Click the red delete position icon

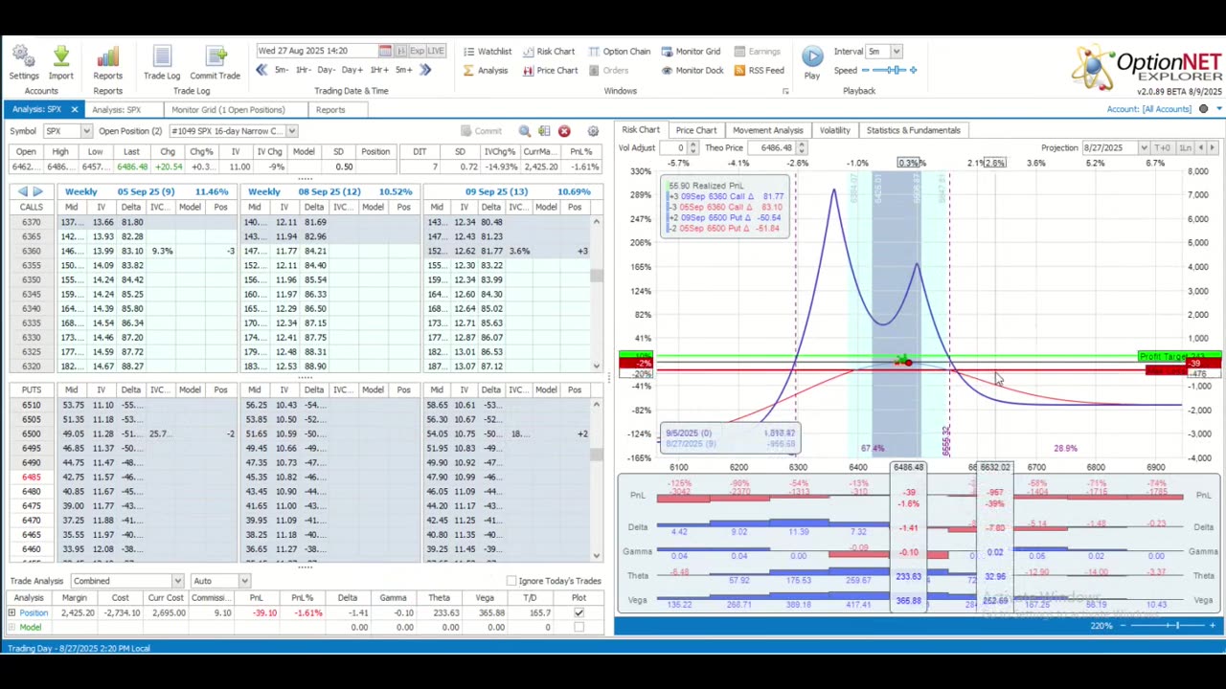[x=564, y=131]
